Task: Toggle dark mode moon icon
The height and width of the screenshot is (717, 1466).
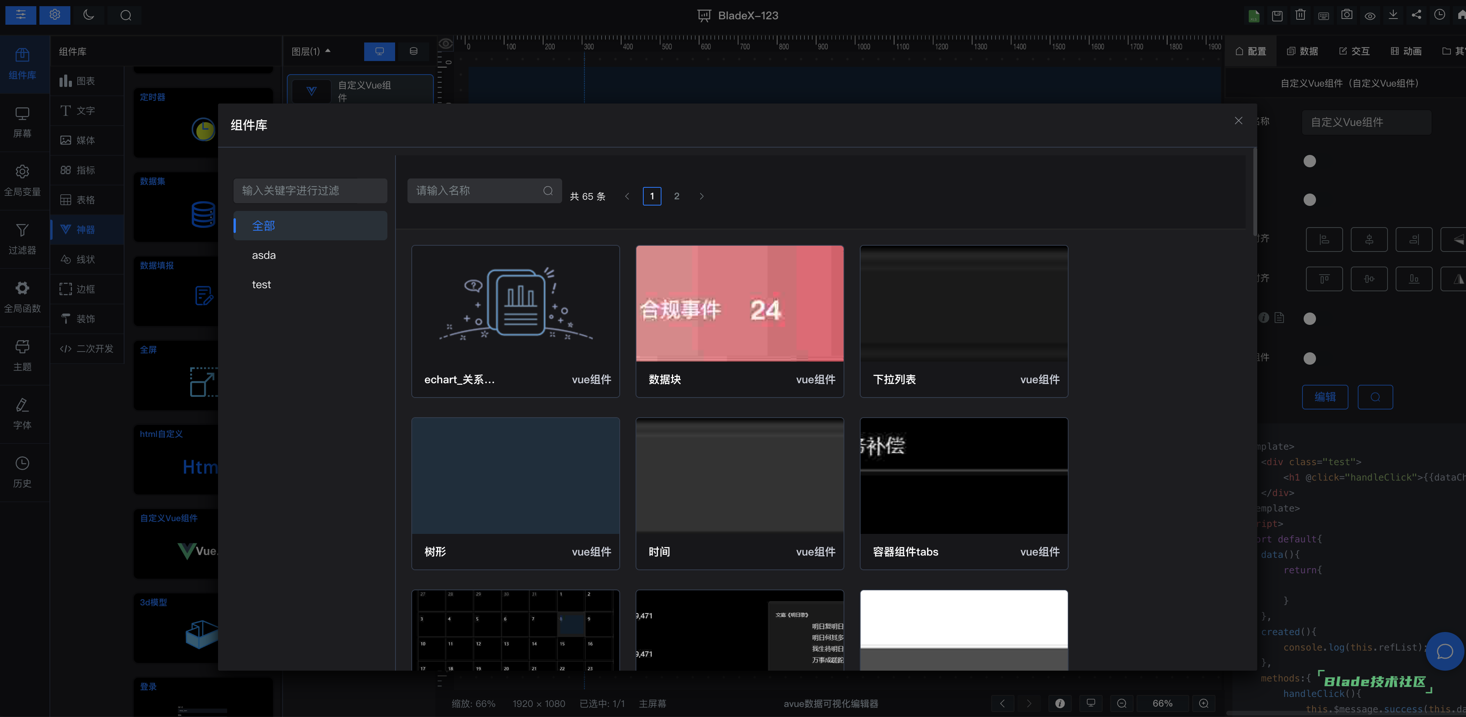Action: point(89,15)
